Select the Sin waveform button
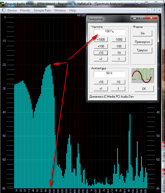Viewport: 165px width, 193px height. [x=143, y=33]
